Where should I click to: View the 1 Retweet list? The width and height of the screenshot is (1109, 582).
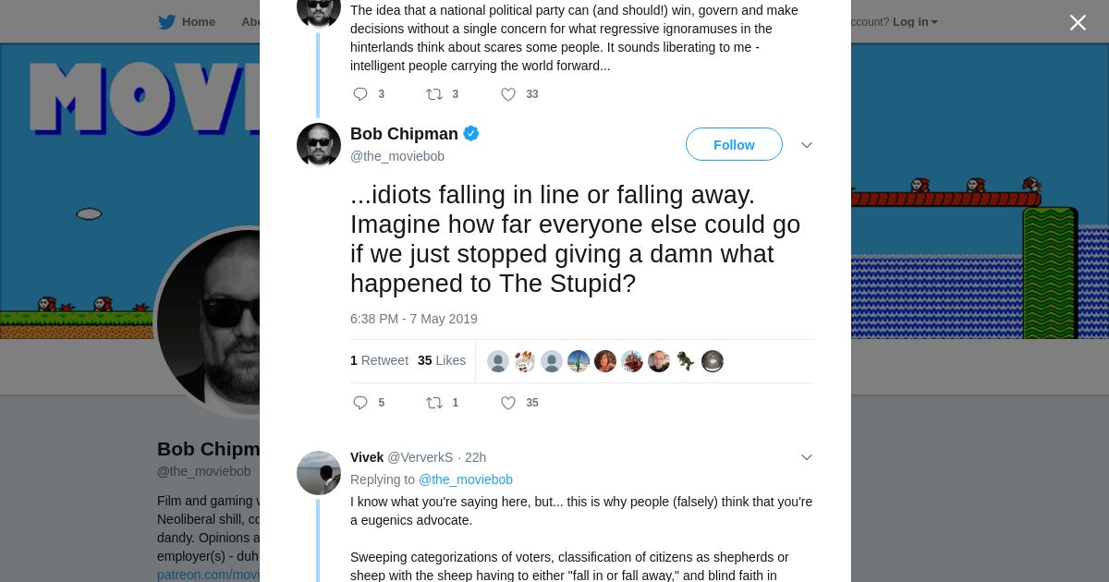[379, 360]
